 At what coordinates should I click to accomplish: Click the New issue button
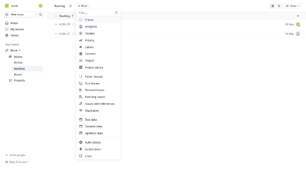[x=20, y=15]
